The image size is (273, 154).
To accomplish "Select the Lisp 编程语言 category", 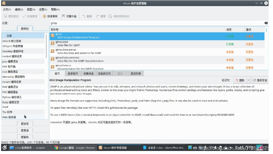I will click(x=23, y=72).
